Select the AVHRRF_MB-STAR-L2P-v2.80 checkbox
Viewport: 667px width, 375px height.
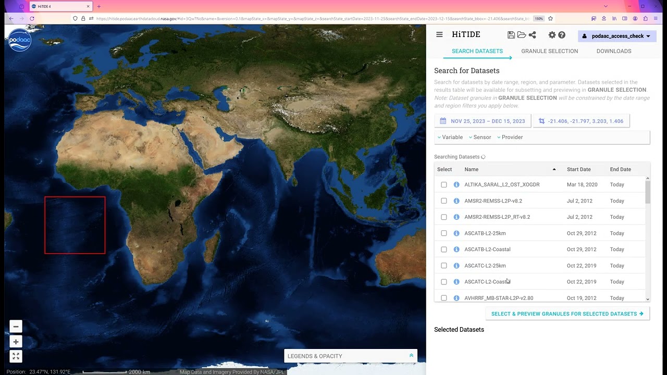[444, 298]
